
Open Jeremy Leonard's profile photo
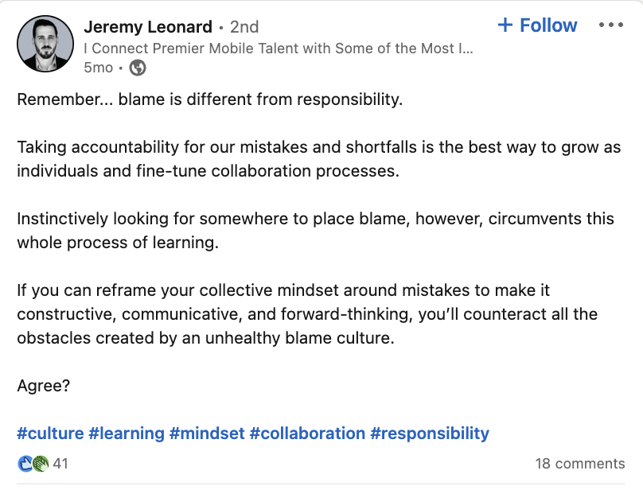pos(45,44)
